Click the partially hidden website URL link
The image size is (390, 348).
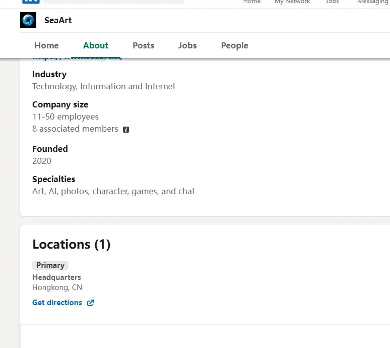tap(77, 59)
